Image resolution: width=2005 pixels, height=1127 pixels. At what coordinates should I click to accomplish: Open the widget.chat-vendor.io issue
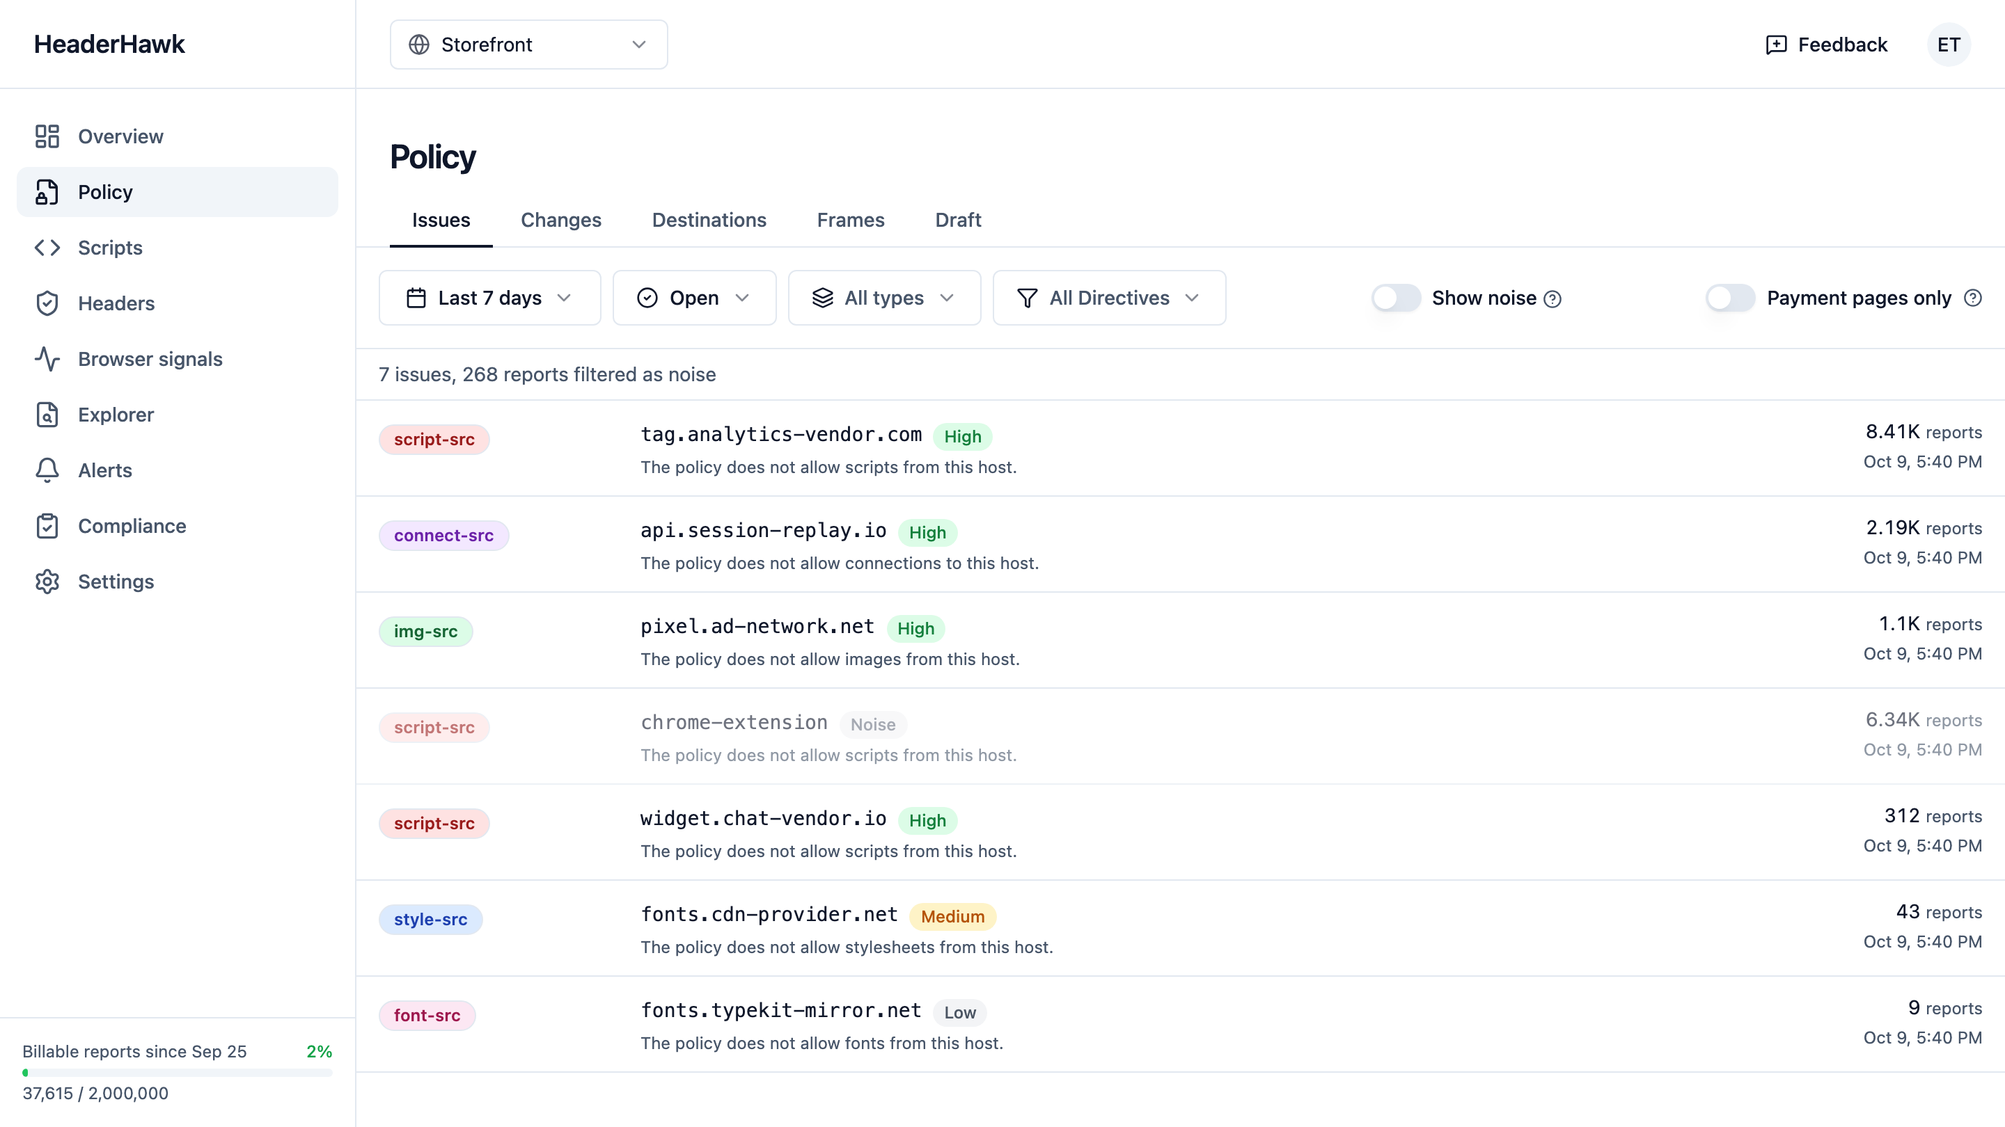click(x=1180, y=832)
